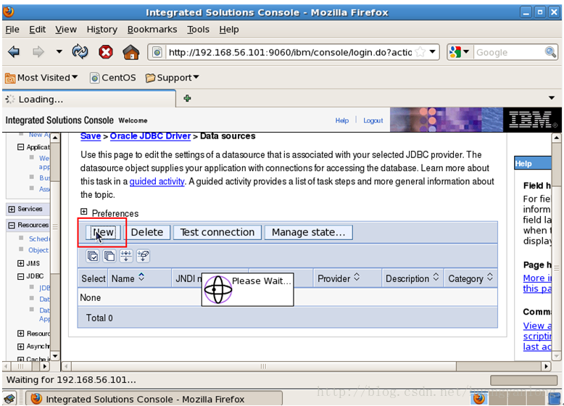The height and width of the screenshot is (406, 564).
Task: Open the View menu
Action: (66, 30)
